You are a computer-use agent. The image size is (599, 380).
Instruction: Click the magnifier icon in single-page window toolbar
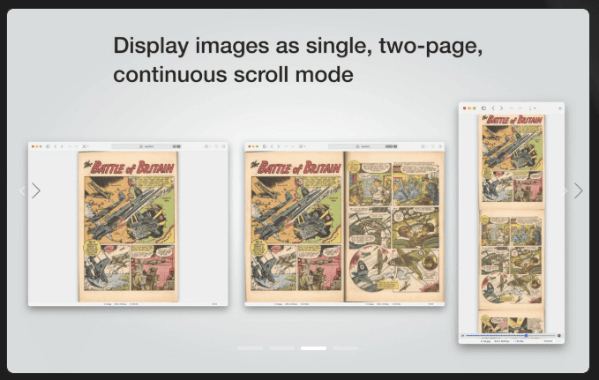216,146
